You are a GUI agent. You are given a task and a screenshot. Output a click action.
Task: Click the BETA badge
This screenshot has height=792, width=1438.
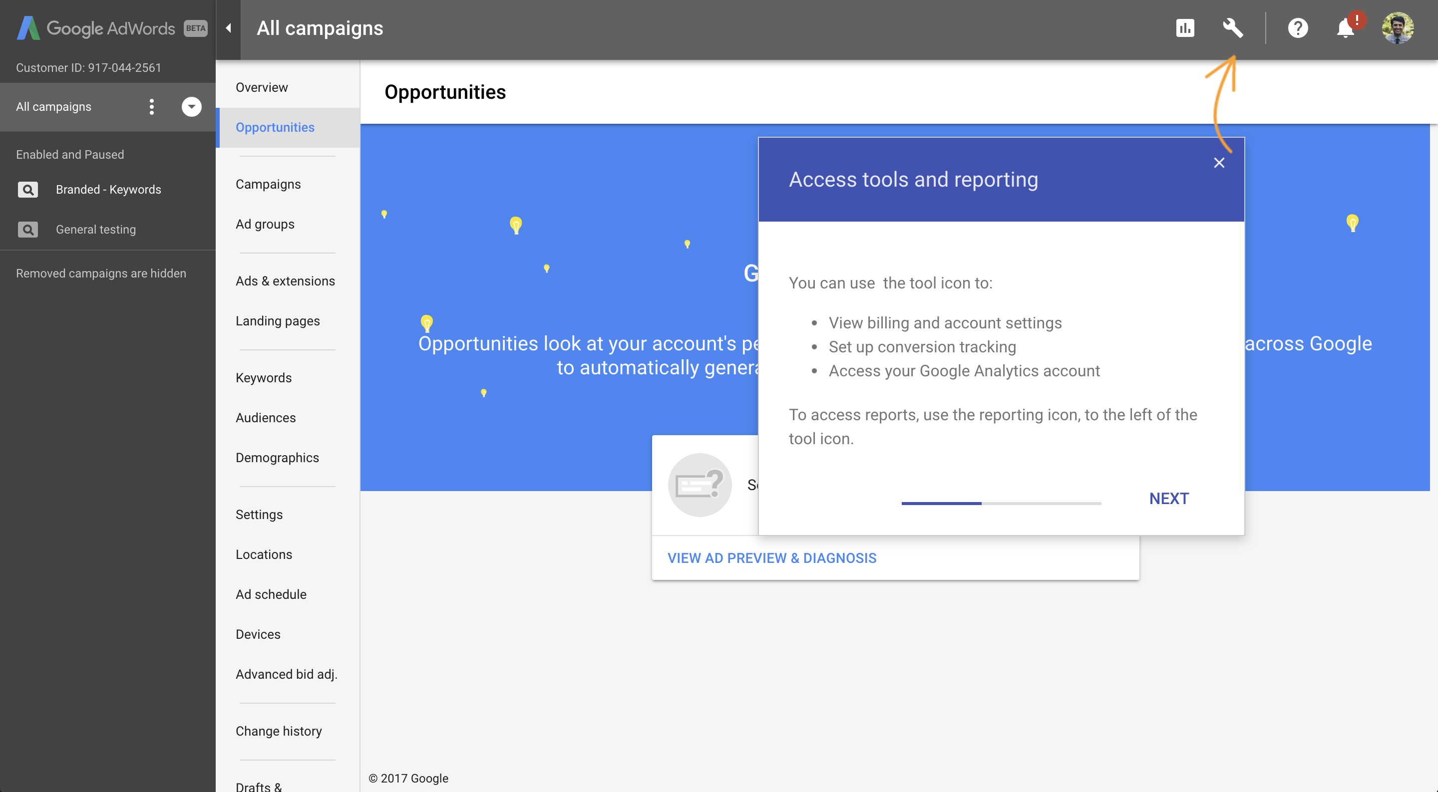(x=195, y=28)
